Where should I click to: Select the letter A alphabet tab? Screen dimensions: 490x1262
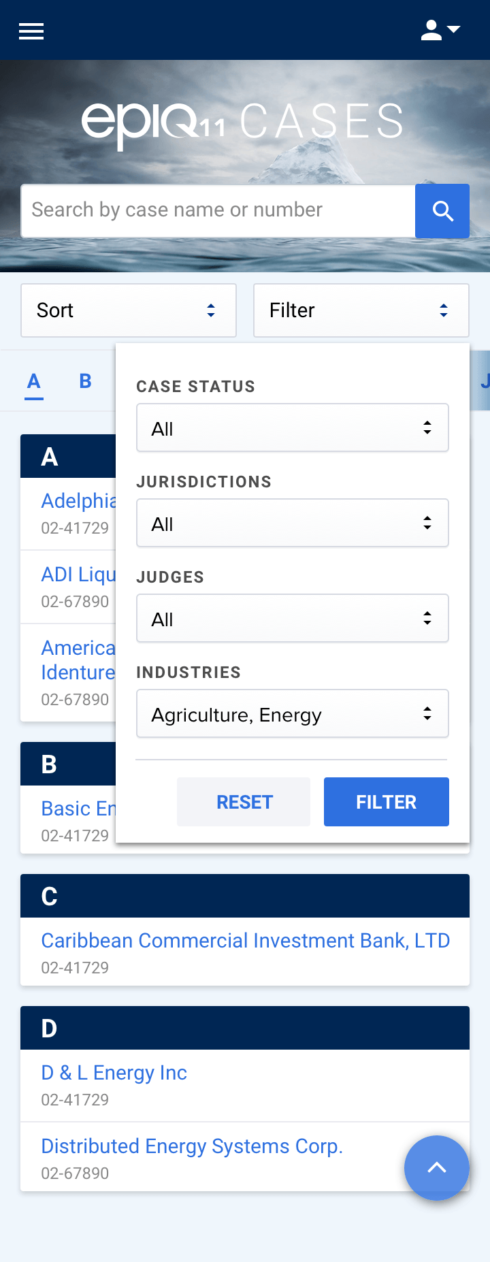(x=34, y=381)
